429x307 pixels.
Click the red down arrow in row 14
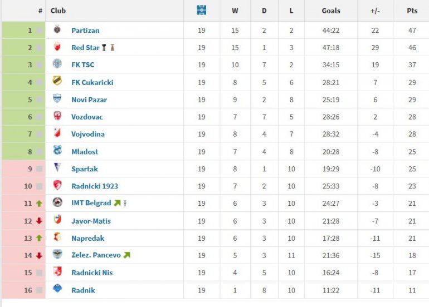(x=39, y=255)
